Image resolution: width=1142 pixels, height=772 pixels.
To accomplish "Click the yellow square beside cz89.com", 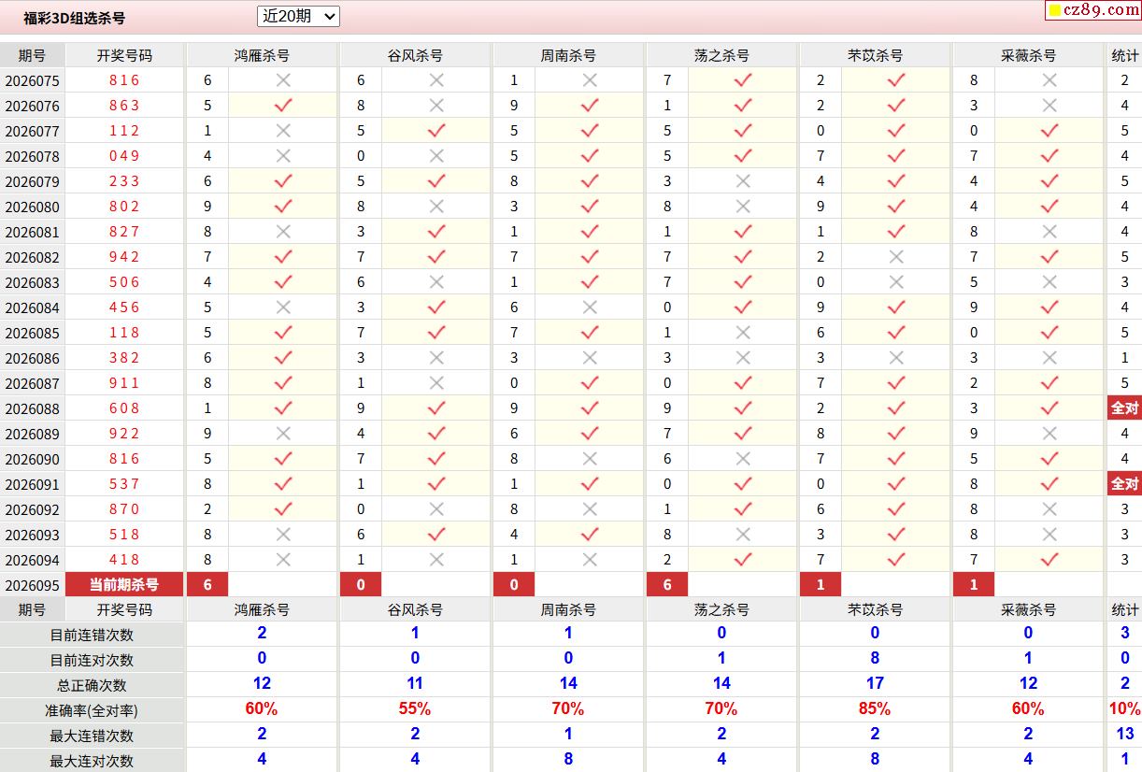I will (1054, 11).
